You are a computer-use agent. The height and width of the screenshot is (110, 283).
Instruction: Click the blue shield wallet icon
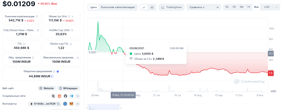click(65, 104)
